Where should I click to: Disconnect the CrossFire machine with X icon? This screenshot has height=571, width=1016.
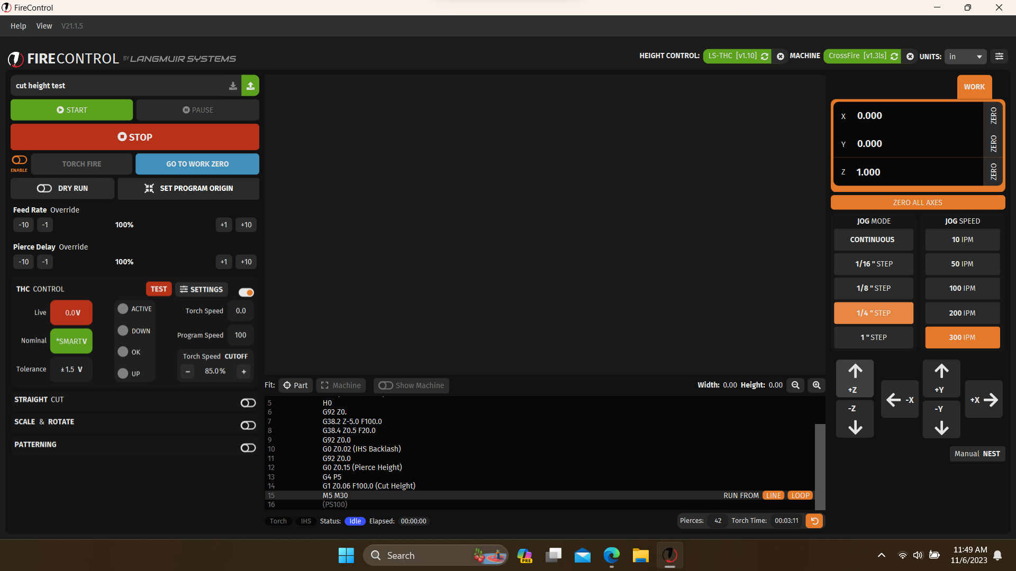(x=910, y=56)
